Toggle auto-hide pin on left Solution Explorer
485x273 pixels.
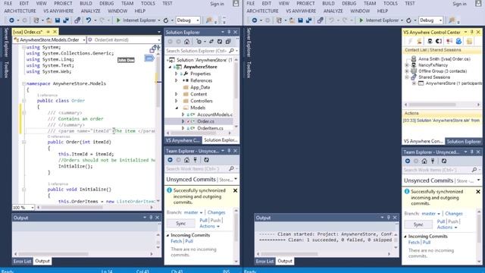(x=229, y=32)
